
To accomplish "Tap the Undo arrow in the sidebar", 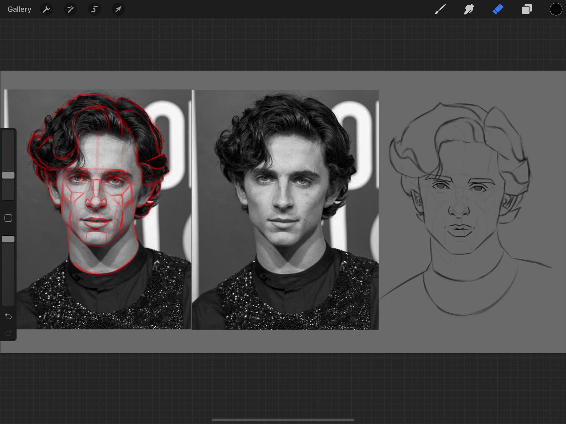I will tap(8, 316).
